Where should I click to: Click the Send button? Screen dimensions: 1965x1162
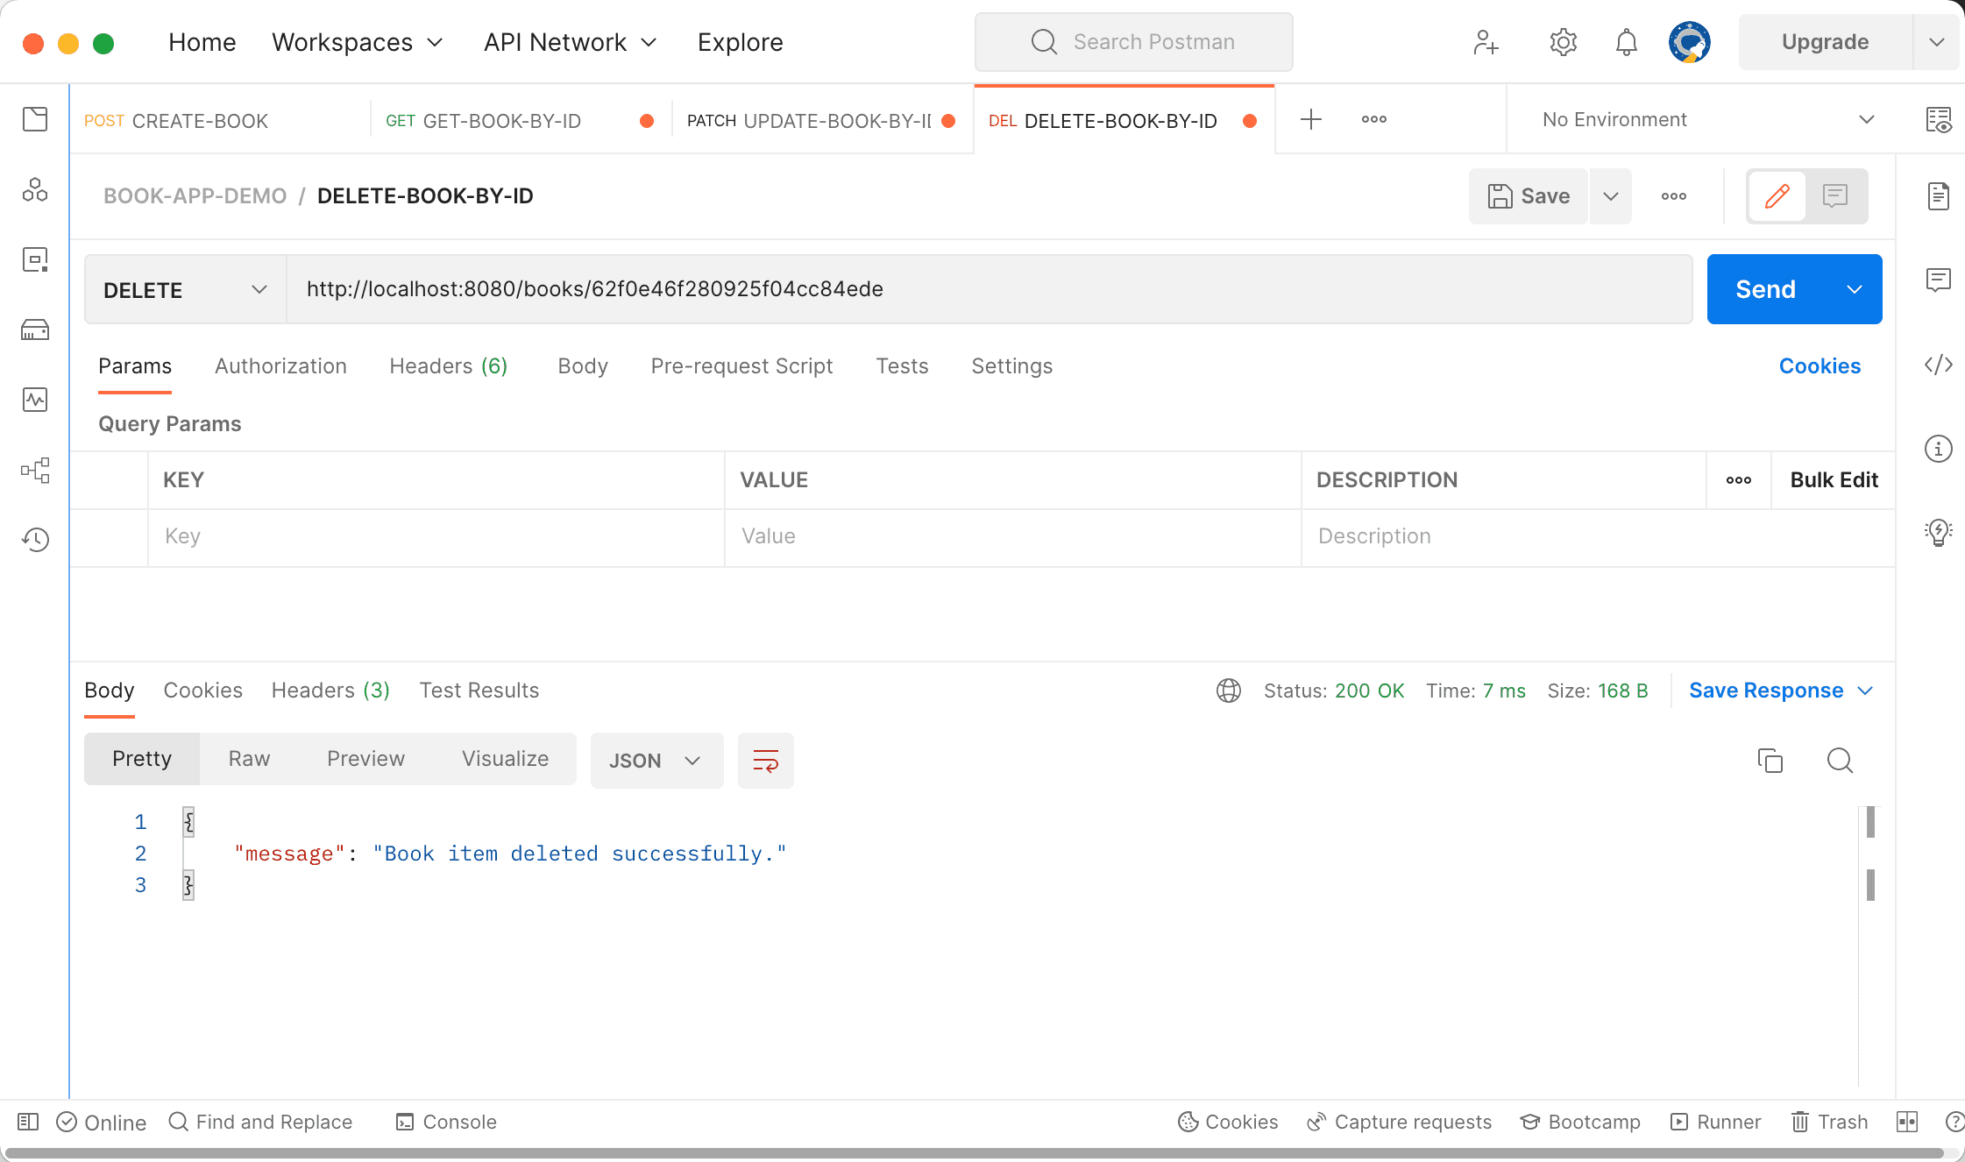(1765, 289)
